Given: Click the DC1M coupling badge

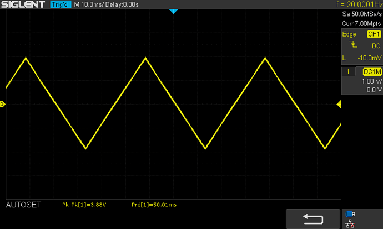Looking at the screenshot, I should 371,72.
